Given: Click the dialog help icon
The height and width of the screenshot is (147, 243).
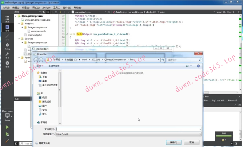Looking at the screenshot, I should pyautogui.click(x=198, y=66).
